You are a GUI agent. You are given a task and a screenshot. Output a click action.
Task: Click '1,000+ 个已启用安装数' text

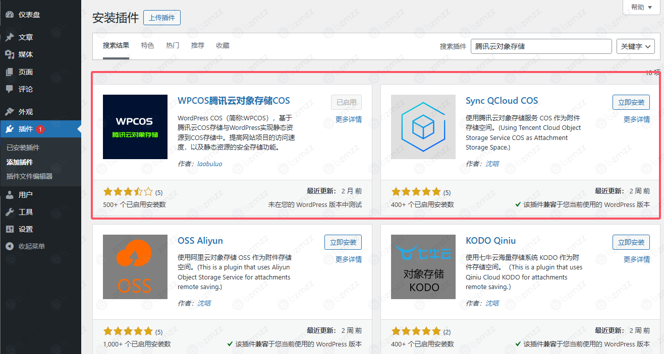[137, 344]
